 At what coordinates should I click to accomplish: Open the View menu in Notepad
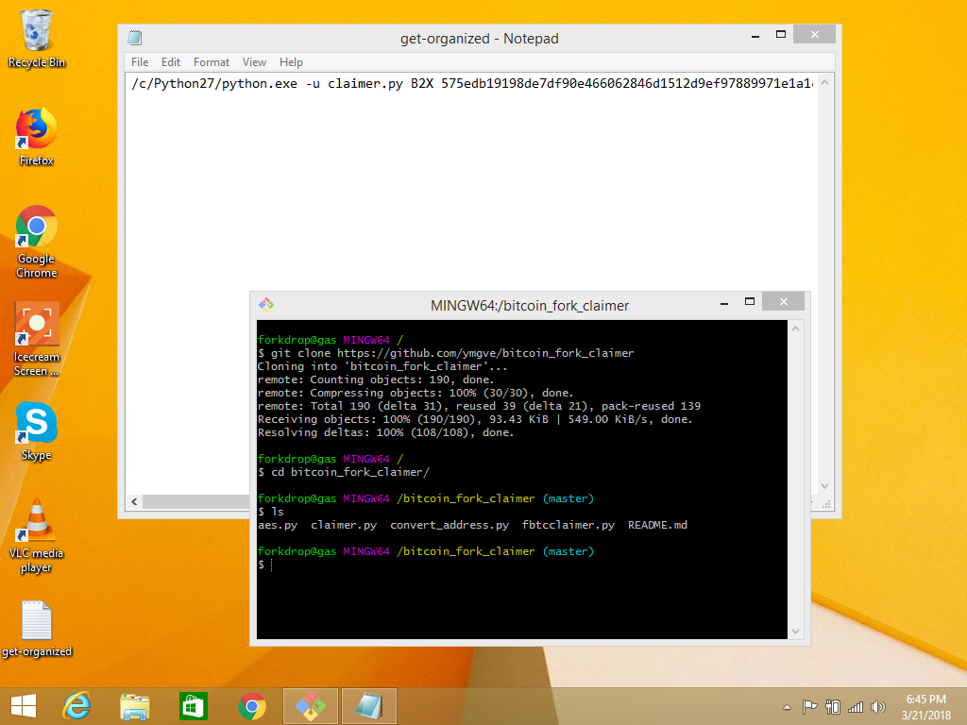[254, 62]
